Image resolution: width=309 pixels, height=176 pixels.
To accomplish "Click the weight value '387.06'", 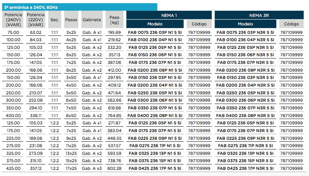I will tap(114, 62).
